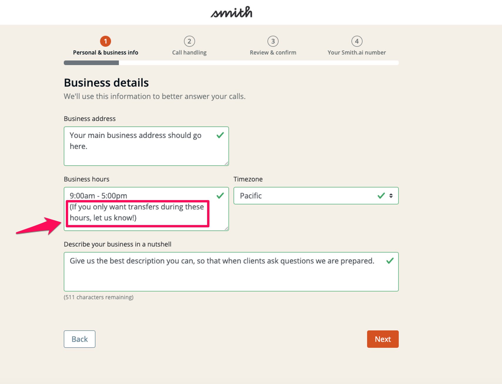Go to the Review & confirm step
This screenshot has width=502, height=384.
coord(273,53)
